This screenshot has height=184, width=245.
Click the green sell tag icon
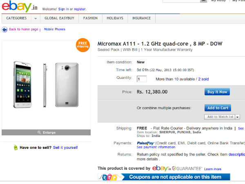click(x=16, y=147)
